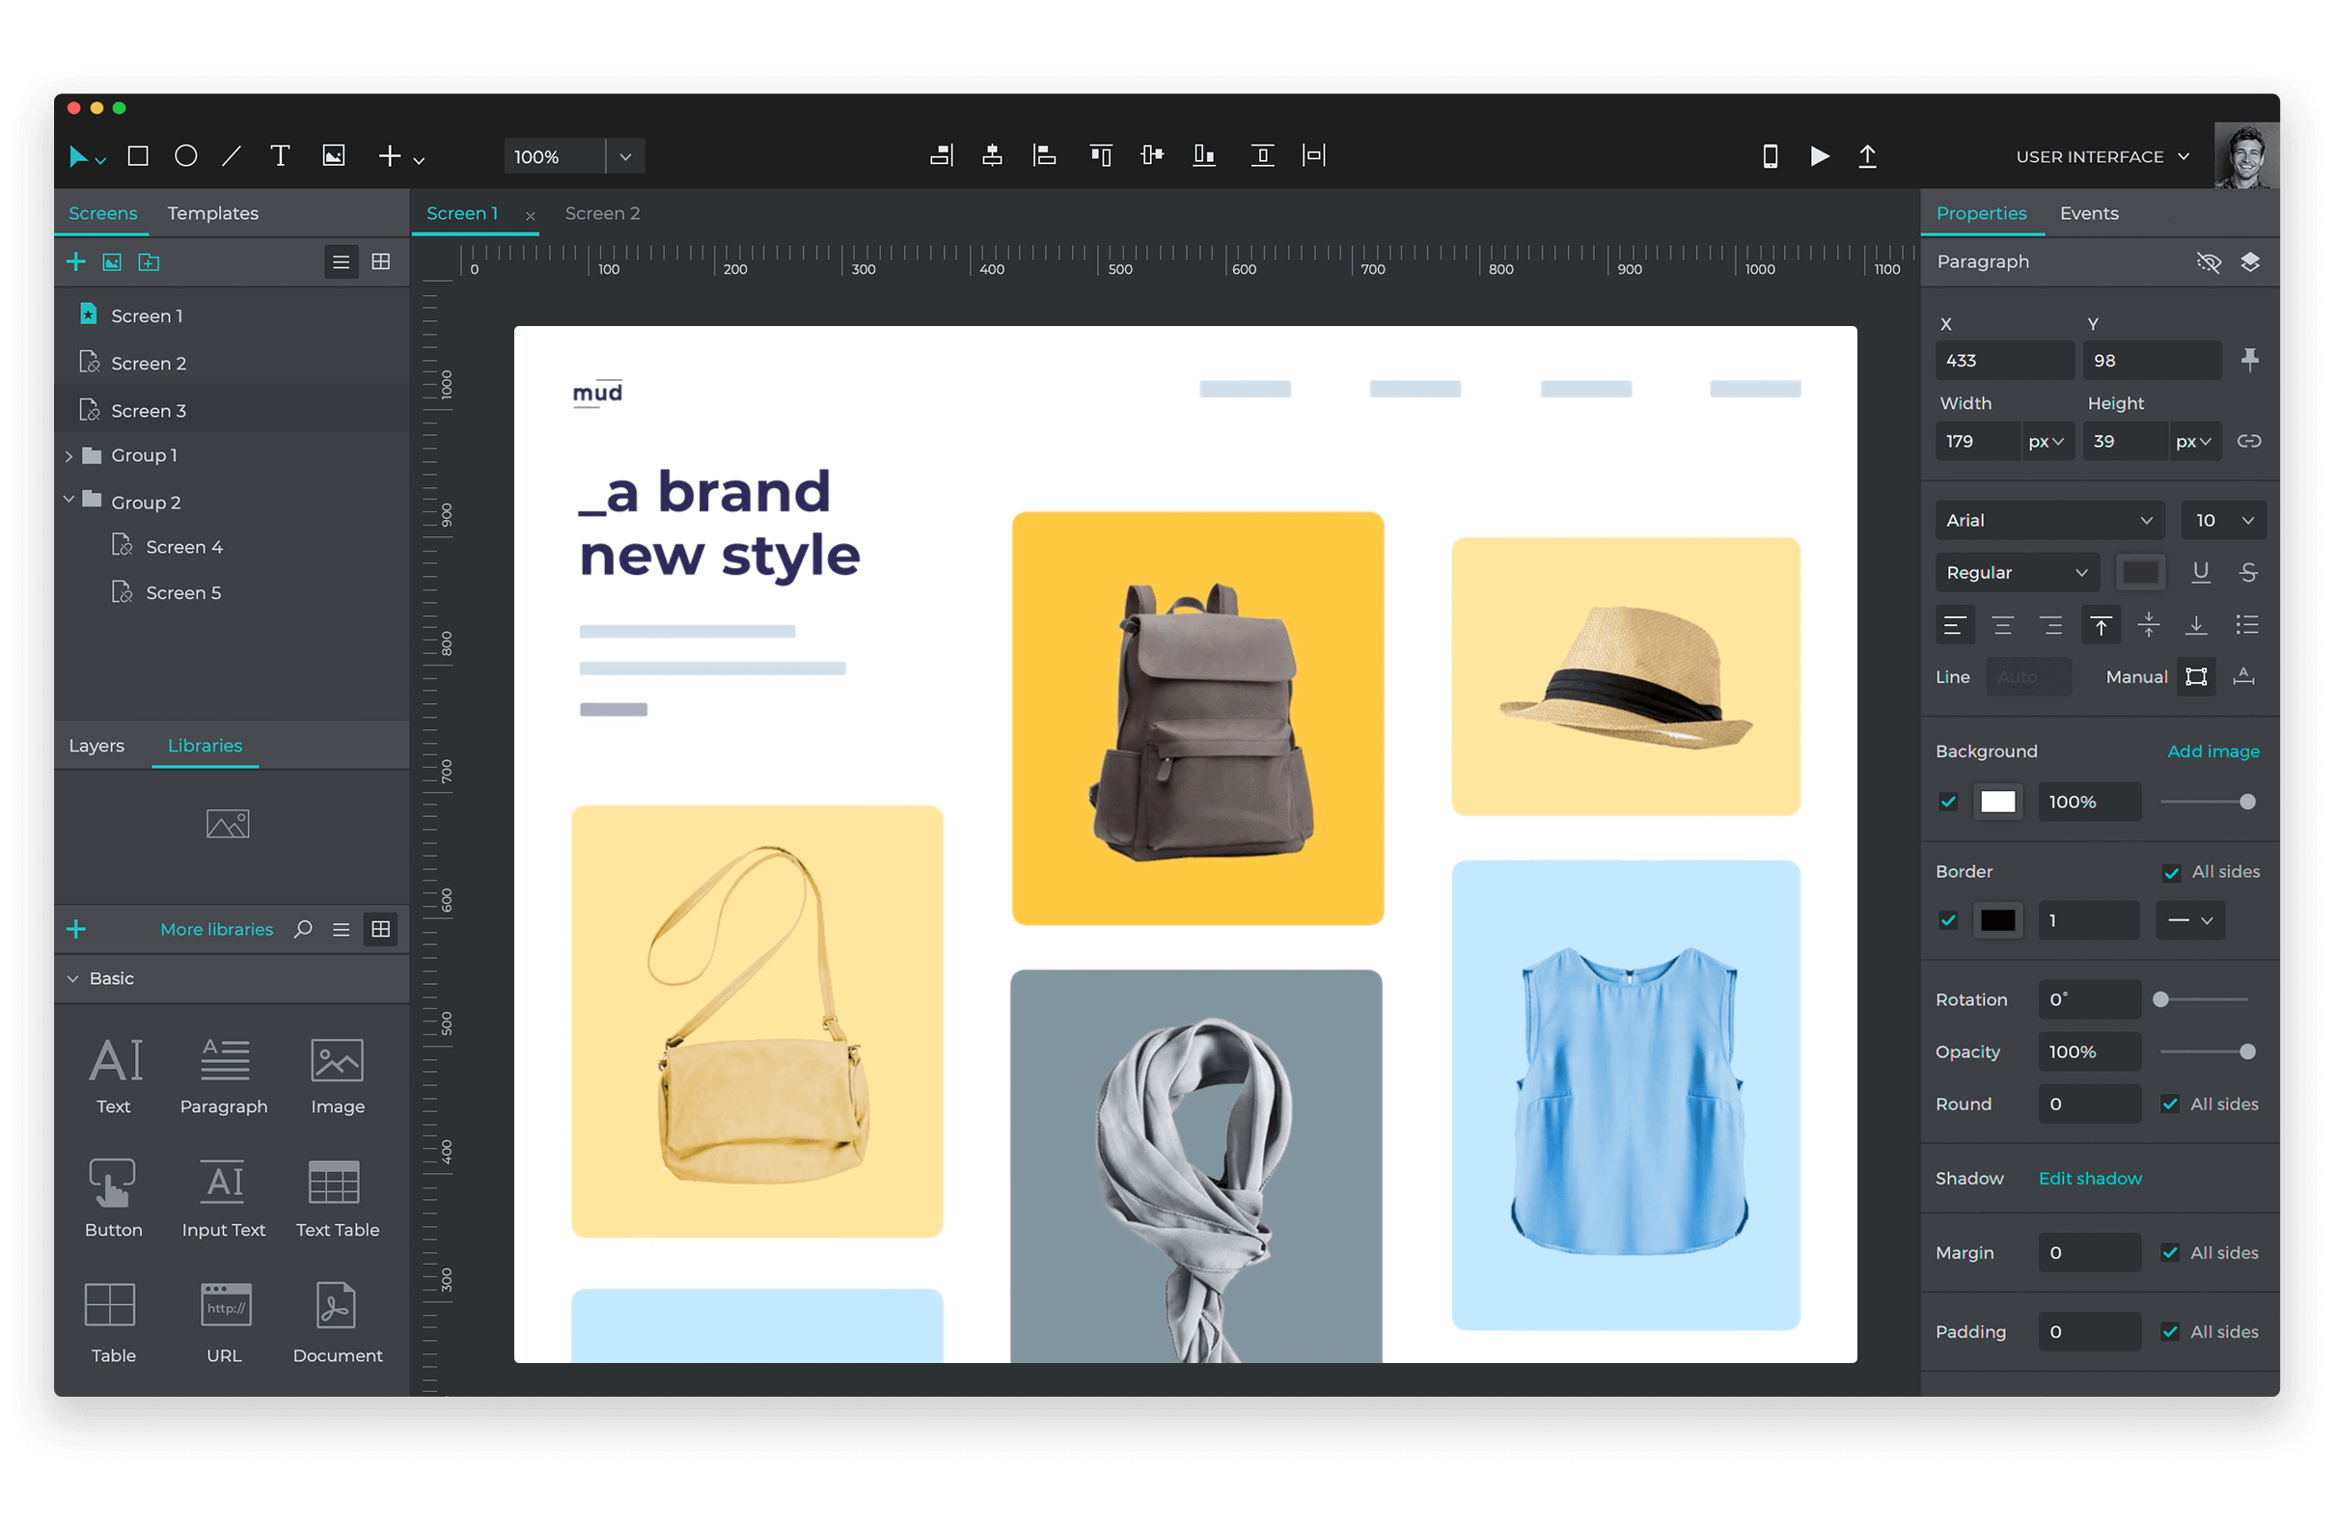
Task: Switch to the Events tab in properties
Action: tap(2088, 211)
